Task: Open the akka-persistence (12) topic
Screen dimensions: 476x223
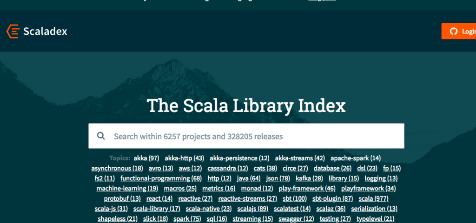Action: (x=239, y=158)
